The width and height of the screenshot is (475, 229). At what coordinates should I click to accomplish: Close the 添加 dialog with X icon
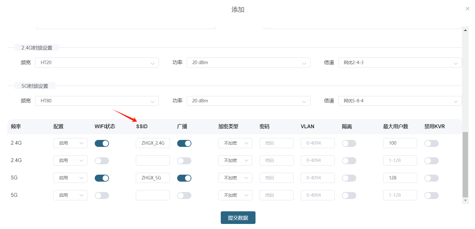coord(467,9)
